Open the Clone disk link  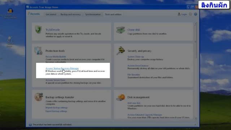pos(134,30)
